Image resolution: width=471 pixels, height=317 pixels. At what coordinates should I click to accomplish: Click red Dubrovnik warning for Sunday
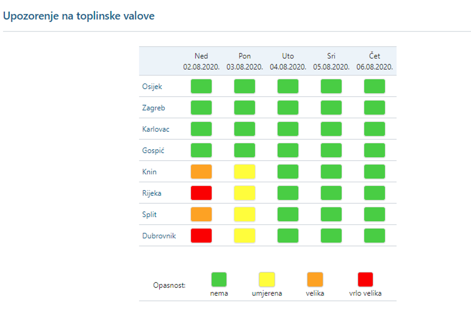201,235
